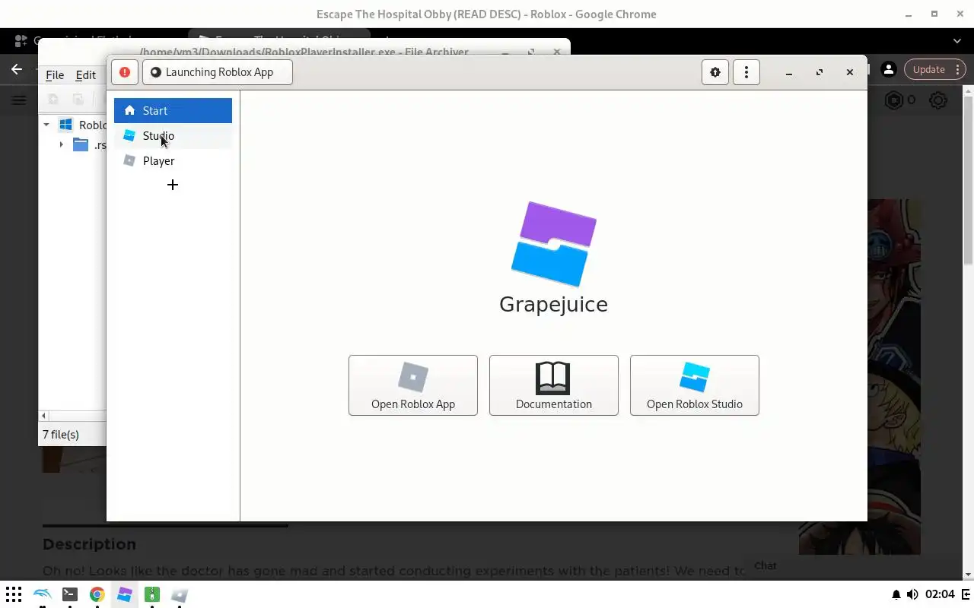This screenshot has width=974, height=608.
Task: Click the Dolphin emulator taskbar icon
Action: coord(42,594)
